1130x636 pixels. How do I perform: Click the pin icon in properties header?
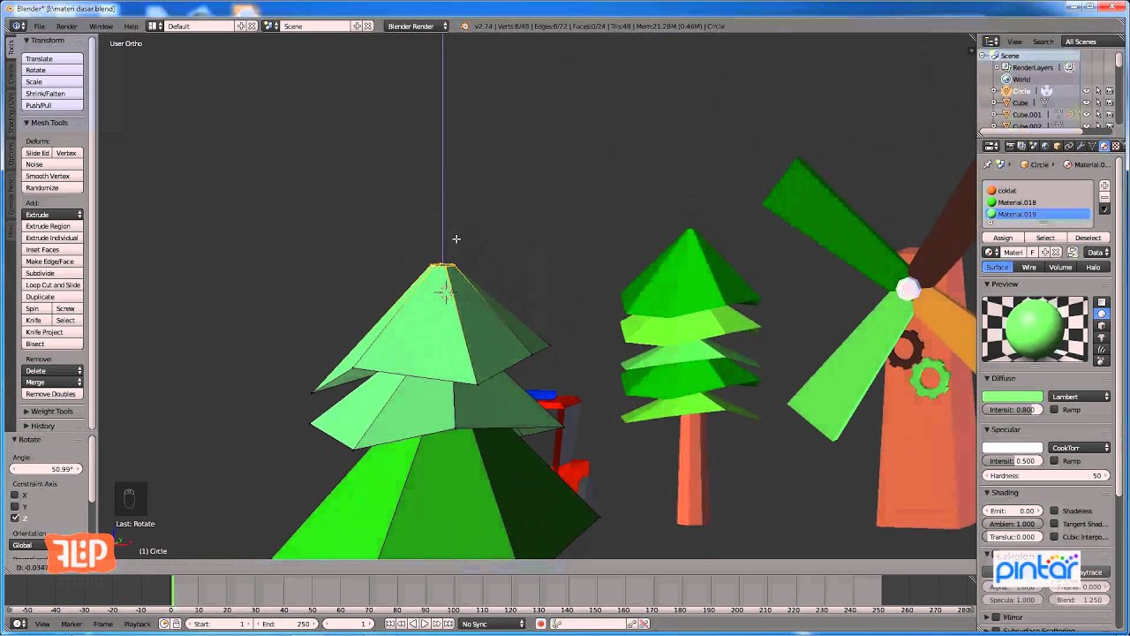click(x=987, y=164)
